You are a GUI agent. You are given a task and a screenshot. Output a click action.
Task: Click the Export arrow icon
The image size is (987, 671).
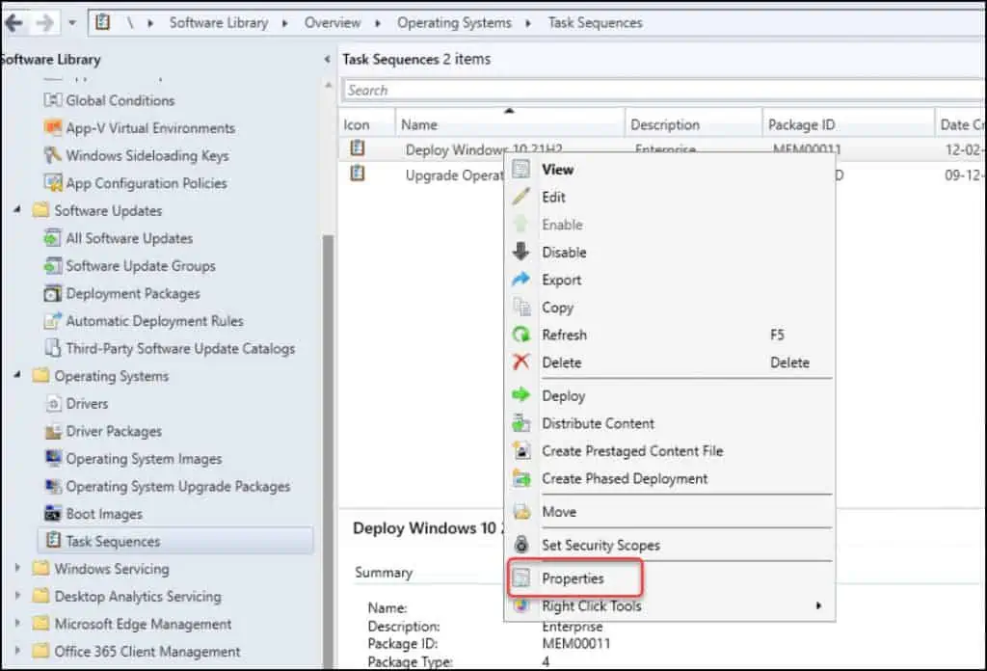pos(521,280)
